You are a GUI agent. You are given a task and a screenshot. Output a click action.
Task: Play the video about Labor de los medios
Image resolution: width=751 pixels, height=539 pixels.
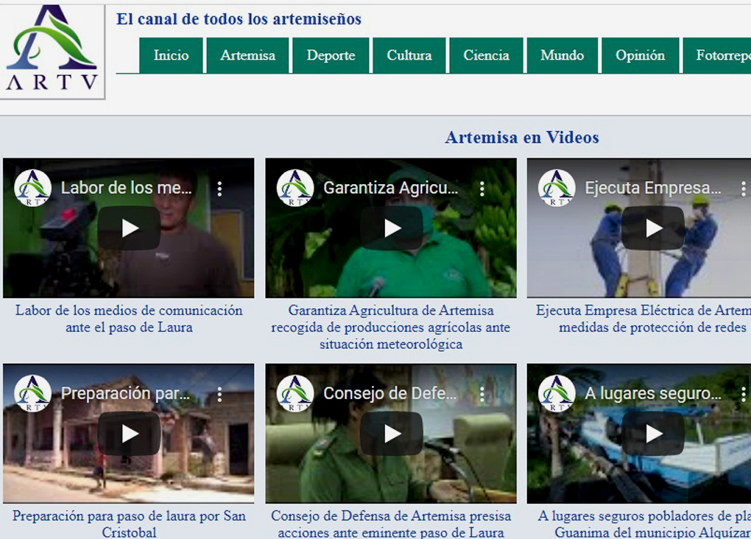[x=130, y=228]
